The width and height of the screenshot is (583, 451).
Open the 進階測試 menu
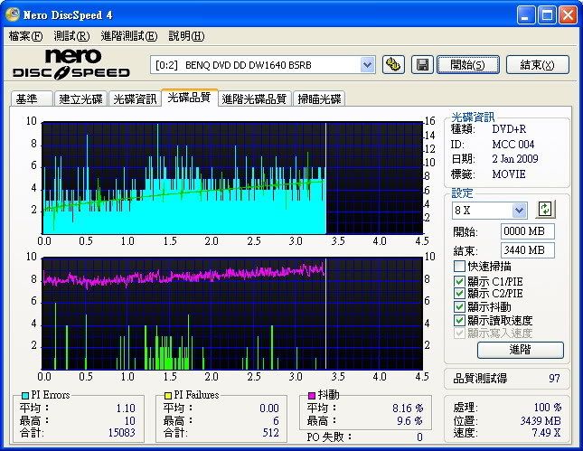pyautogui.click(x=128, y=36)
